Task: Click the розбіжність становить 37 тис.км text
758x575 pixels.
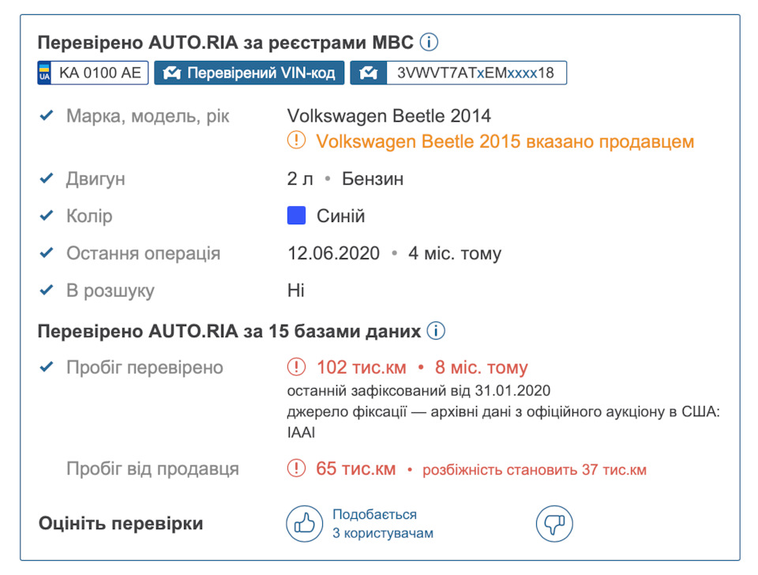Action: pyautogui.click(x=535, y=470)
